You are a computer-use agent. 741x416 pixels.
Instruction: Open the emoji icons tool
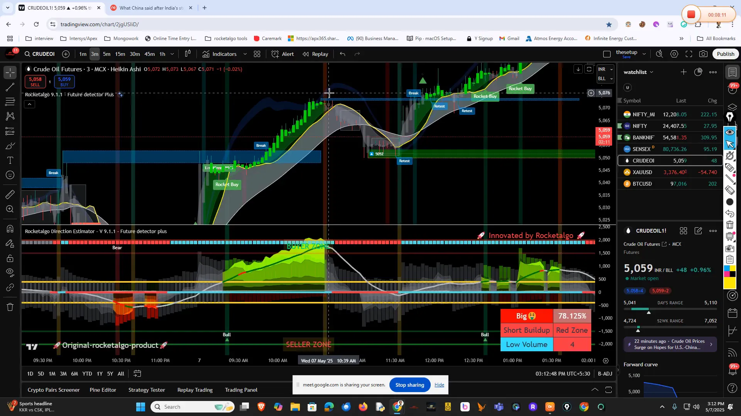click(10, 175)
